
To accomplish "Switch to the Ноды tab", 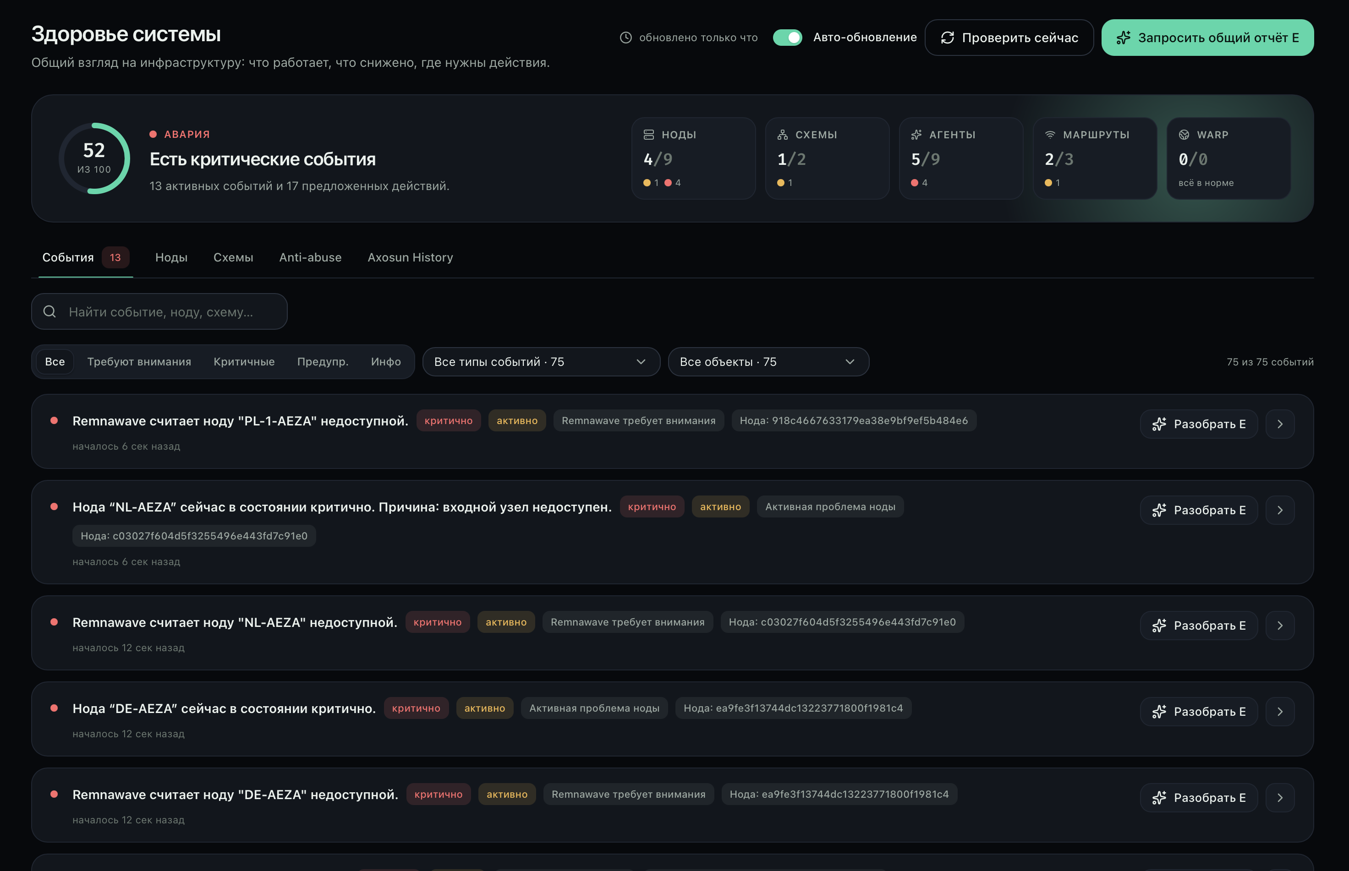I will pos(171,257).
